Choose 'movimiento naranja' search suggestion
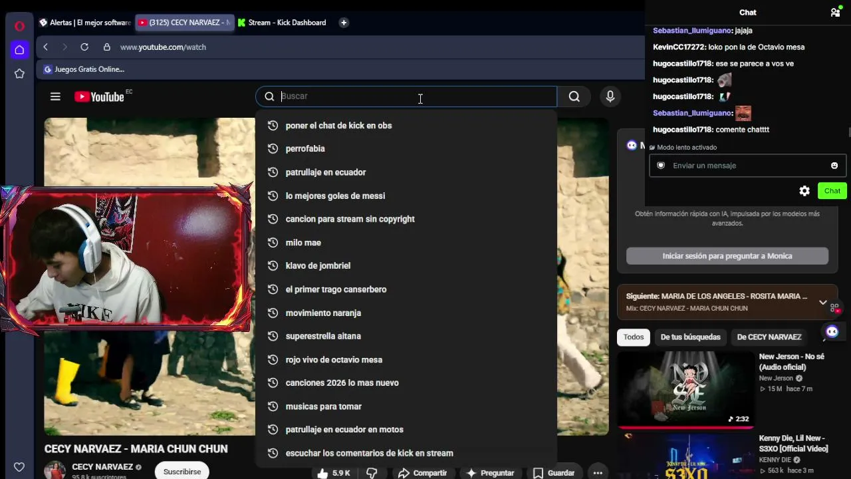Screen dimensions: 851x479 tap(406, 313)
